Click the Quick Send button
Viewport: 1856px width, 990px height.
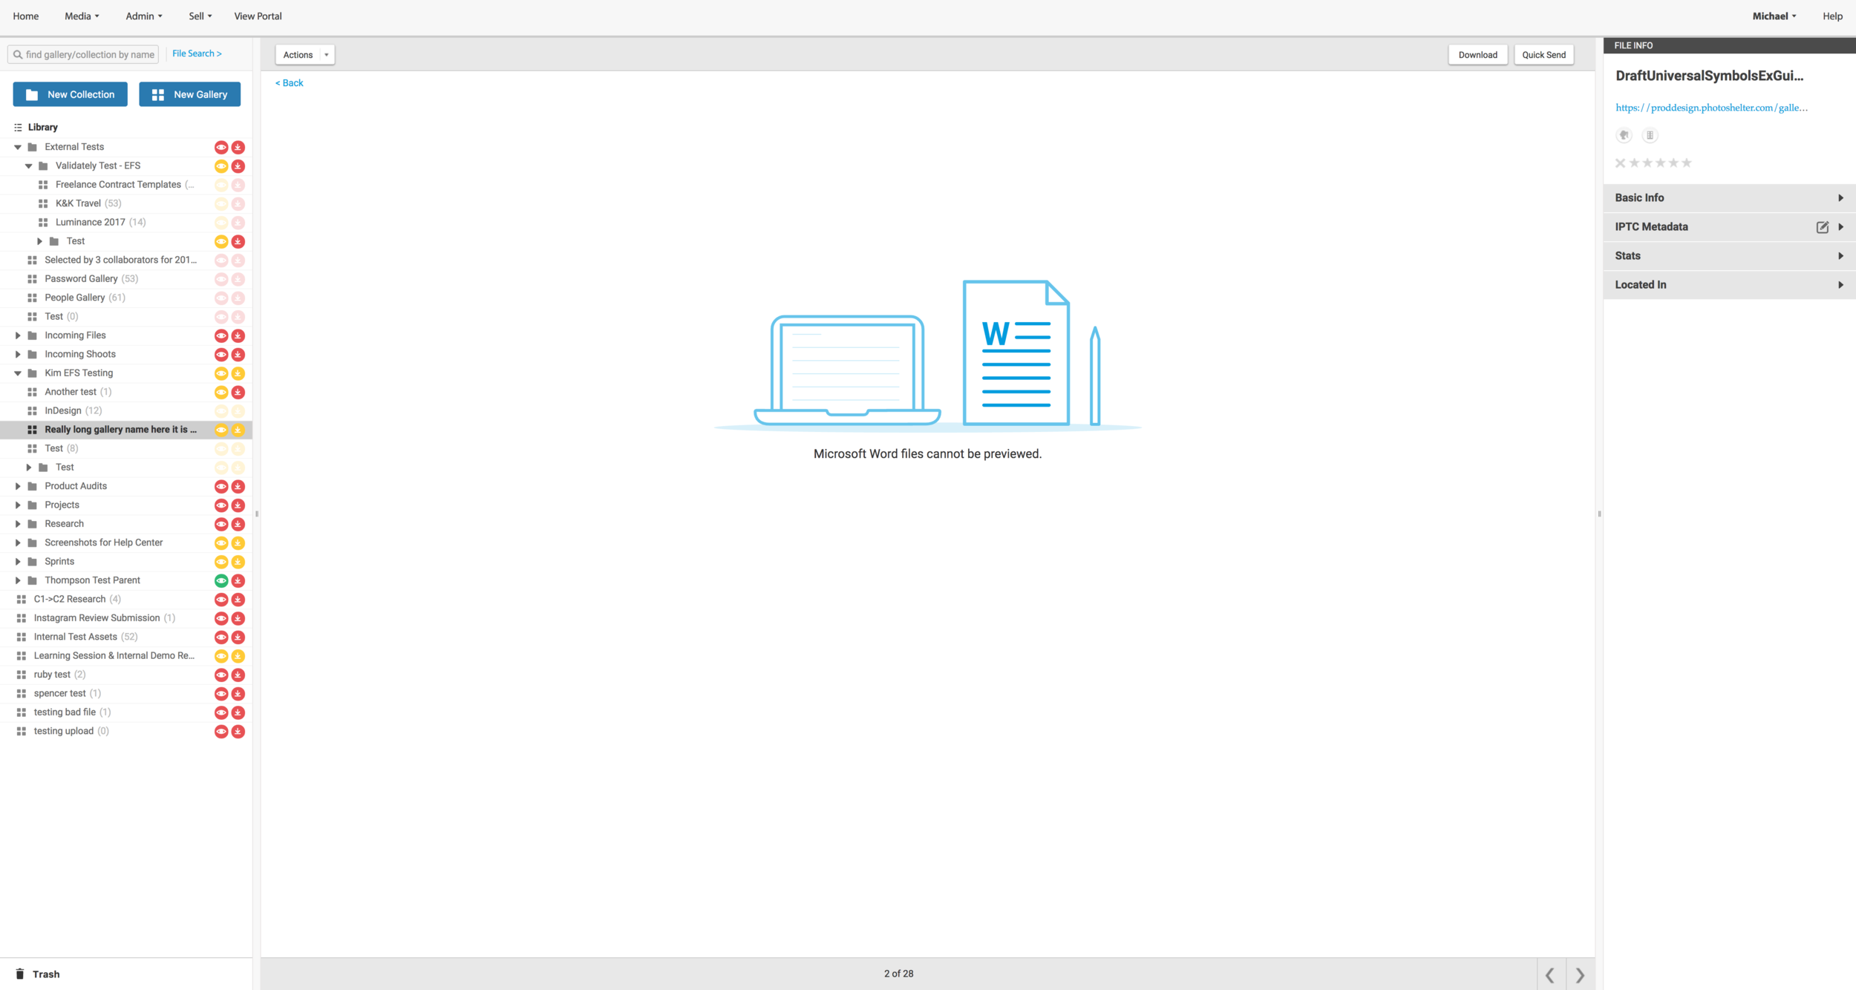(1543, 55)
